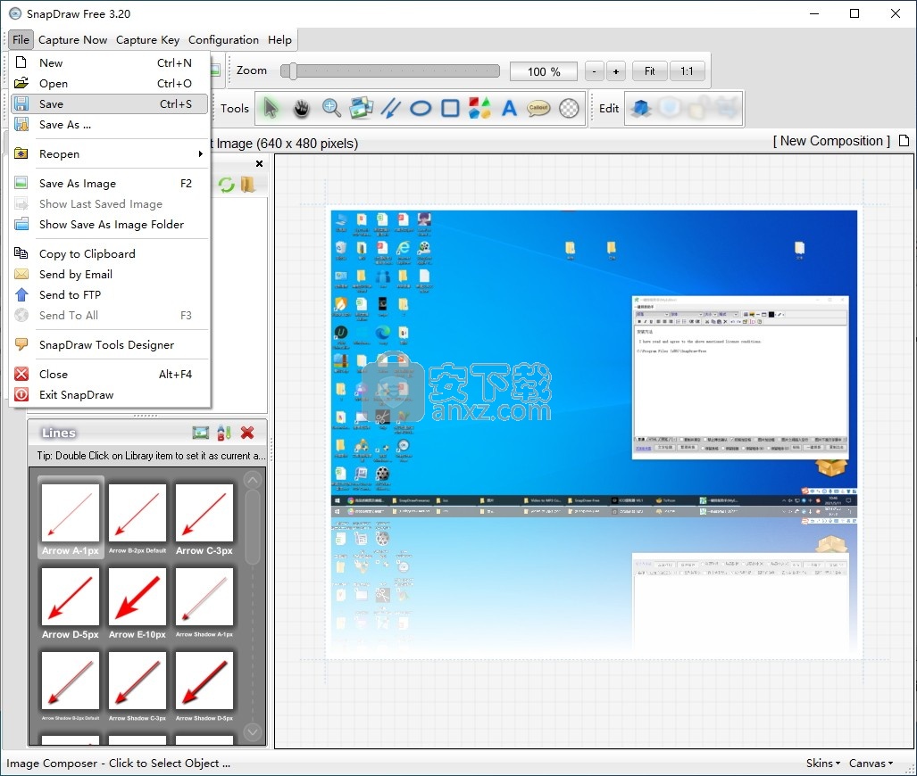Screen dimensions: 917x776
Task: Select the rectangle drawing tool
Action: [x=450, y=108]
